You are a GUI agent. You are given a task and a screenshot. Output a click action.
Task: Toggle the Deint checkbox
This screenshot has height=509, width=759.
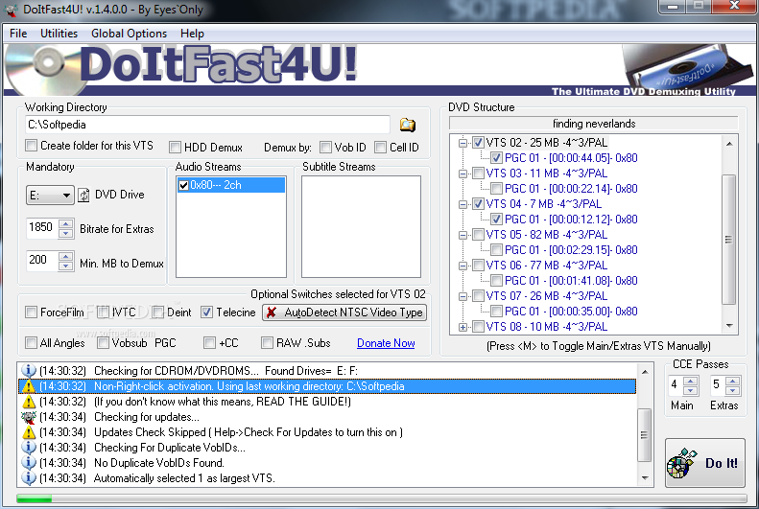pyautogui.click(x=157, y=312)
